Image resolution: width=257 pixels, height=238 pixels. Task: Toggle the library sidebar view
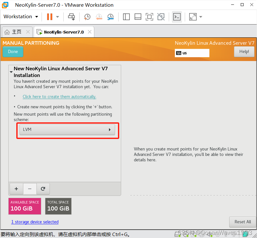pyautogui.click(x=126, y=17)
